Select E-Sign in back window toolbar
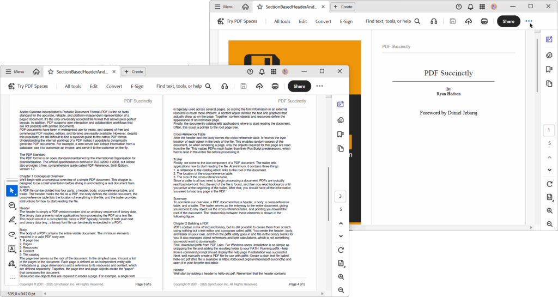This screenshot has width=558, height=297. point(346,21)
